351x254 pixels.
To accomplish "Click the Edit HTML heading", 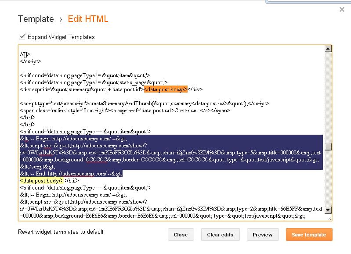I will pyautogui.click(x=88, y=19).
